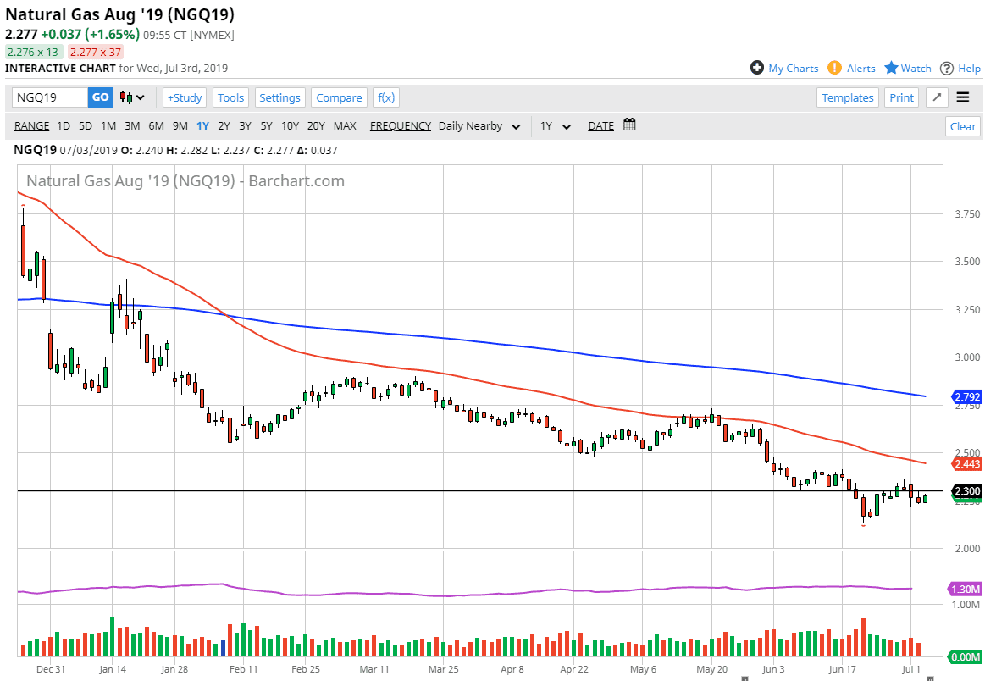Open the +Study menu
Image resolution: width=985 pixels, height=681 pixels.
click(x=184, y=97)
